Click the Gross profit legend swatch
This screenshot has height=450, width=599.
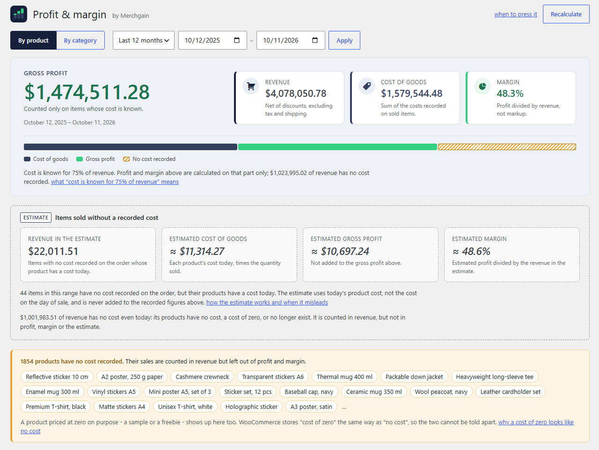(80, 159)
